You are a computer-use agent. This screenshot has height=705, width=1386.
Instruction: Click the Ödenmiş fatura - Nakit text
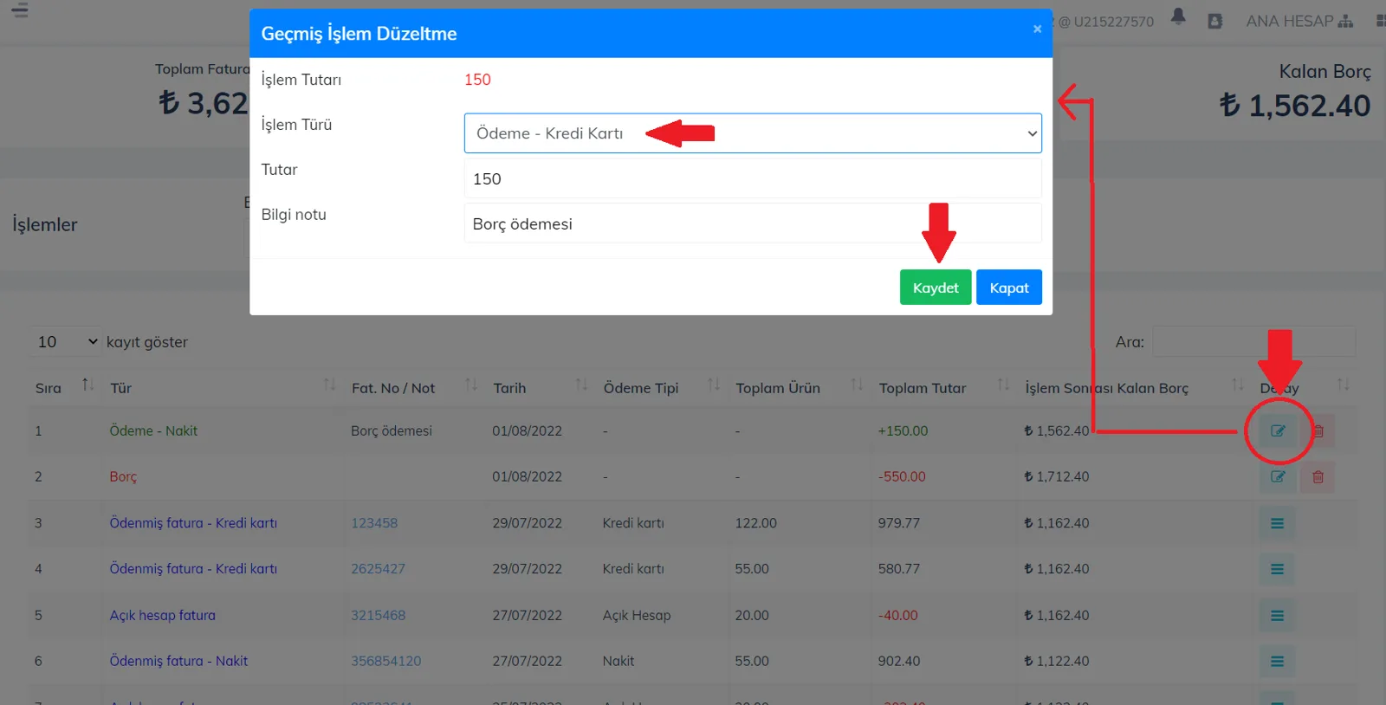tap(178, 662)
